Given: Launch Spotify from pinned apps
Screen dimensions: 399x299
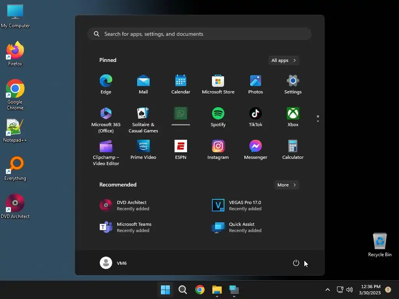Looking at the screenshot, I should tap(218, 117).
